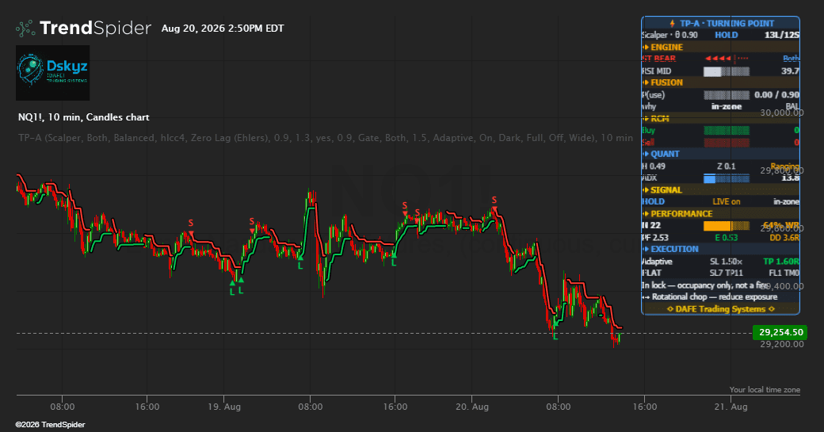Open the Dskyz DAFE logo thumbnail
Viewport: 824px width, 432px height.
[x=52, y=72]
